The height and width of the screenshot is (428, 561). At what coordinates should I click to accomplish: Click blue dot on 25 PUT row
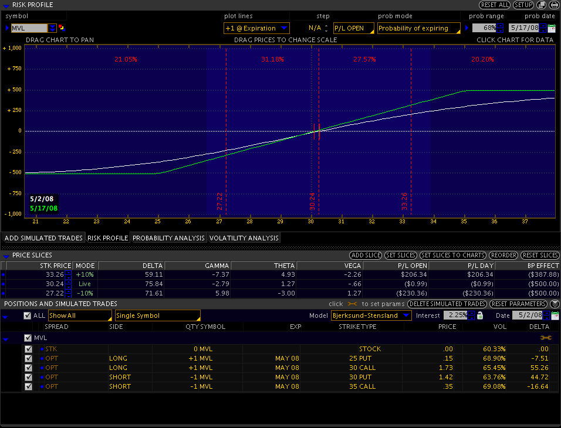tap(42, 358)
